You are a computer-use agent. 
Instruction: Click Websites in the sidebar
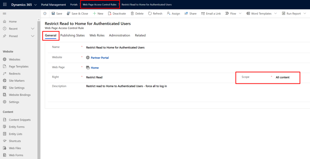tap(15, 60)
